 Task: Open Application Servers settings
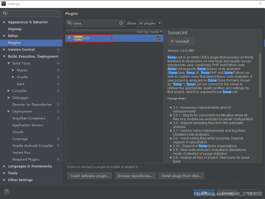[x=28, y=125]
